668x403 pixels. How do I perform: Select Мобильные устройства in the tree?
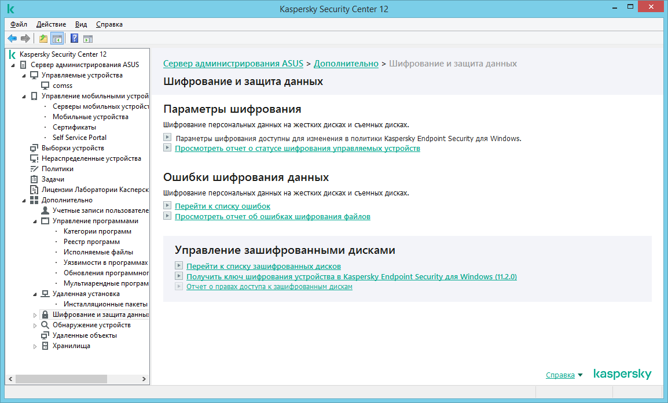click(x=90, y=117)
